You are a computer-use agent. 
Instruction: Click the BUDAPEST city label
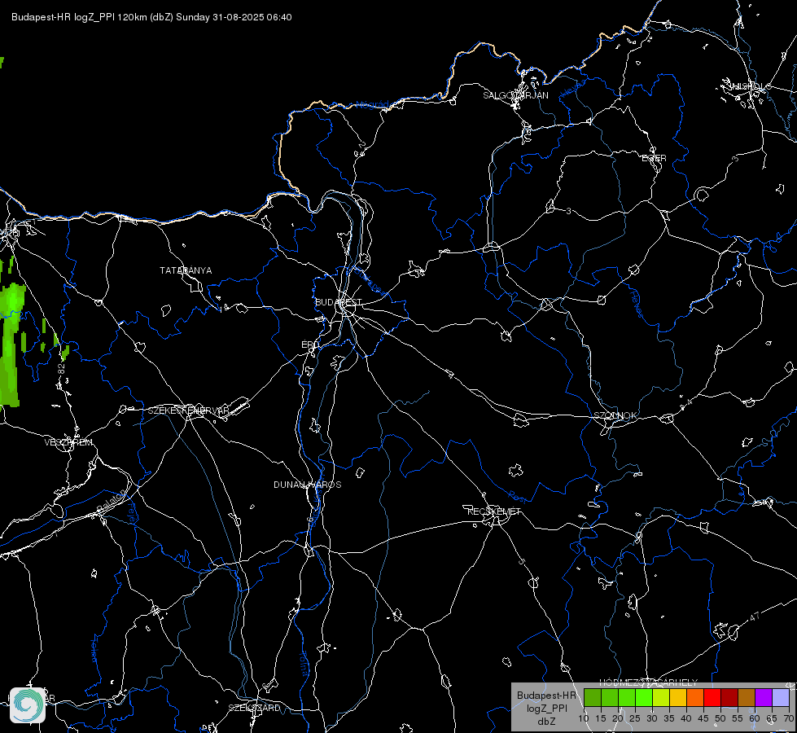tap(339, 302)
